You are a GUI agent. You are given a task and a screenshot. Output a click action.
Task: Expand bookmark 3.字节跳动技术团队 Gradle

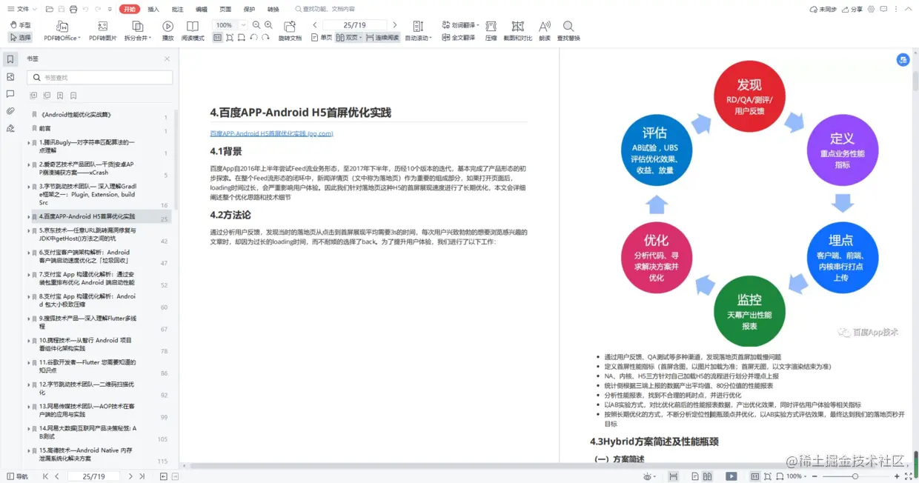click(x=29, y=187)
